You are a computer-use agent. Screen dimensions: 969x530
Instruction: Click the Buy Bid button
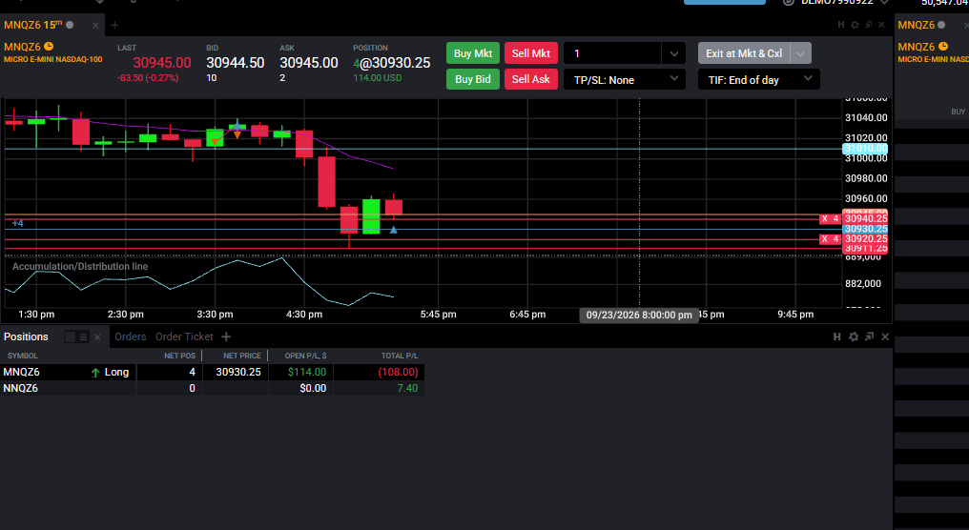click(x=473, y=79)
